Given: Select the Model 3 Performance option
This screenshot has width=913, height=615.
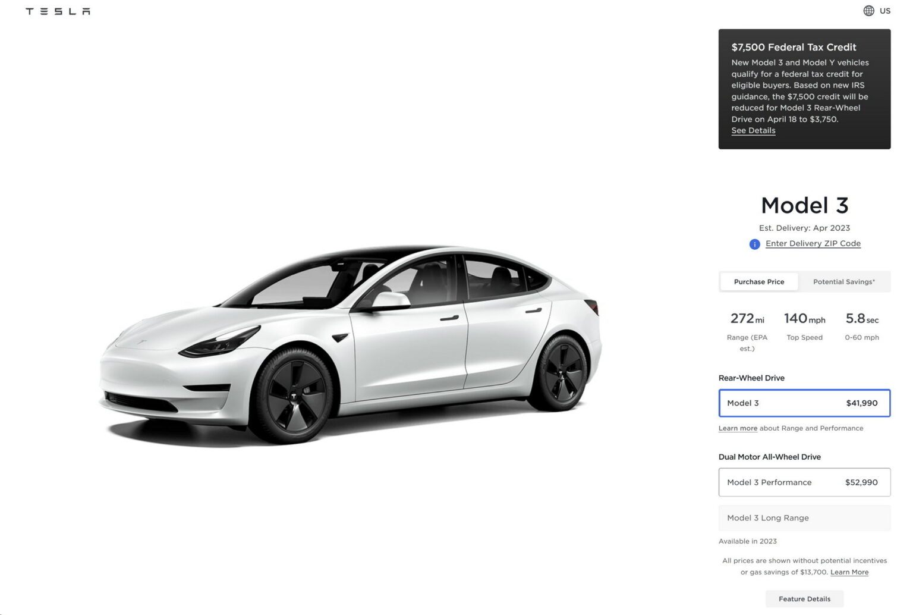Looking at the screenshot, I should (x=804, y=482).
